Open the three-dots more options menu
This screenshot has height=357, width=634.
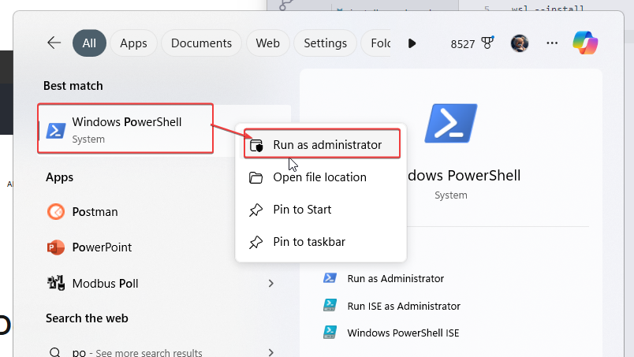(x=552, y=43)
